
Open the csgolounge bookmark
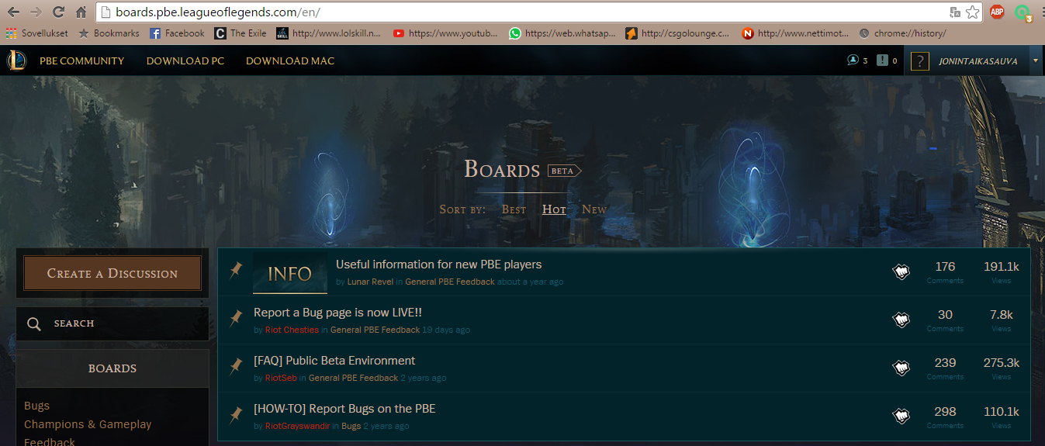pyautogui.click(x=678, y=33)
